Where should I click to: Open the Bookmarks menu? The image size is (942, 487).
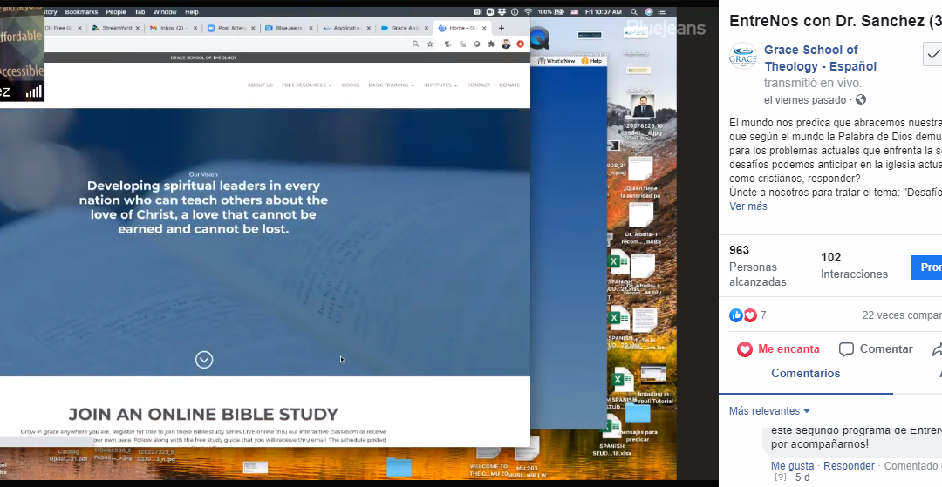click(81, 11)
